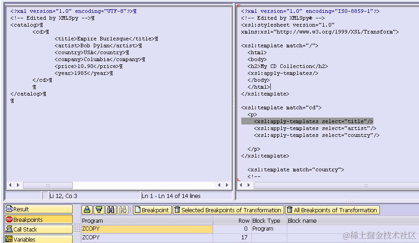Click the h2 My CD Collection line
Image resolution: width=419 pixels, height=243 pixels.
point(287,66)
